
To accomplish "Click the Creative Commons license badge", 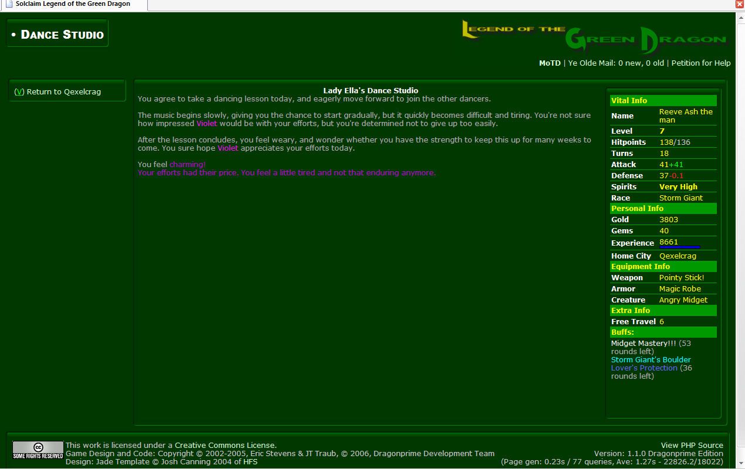I will (x=38, y=450).
